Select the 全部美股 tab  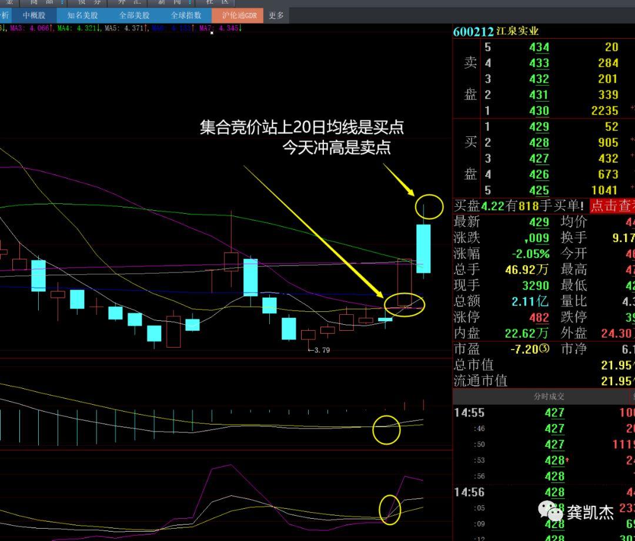[134, 15]
